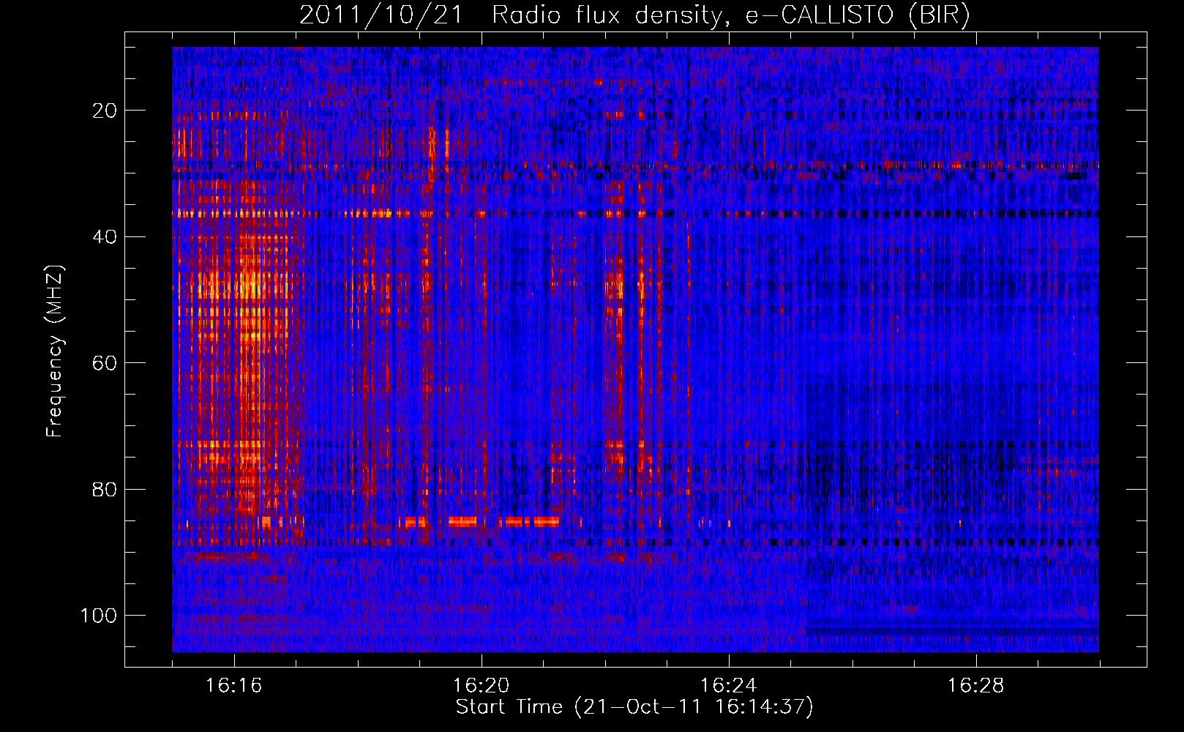Click the 20 frequency tick label
Viewport: 1184px width, 732px height.
105,111
